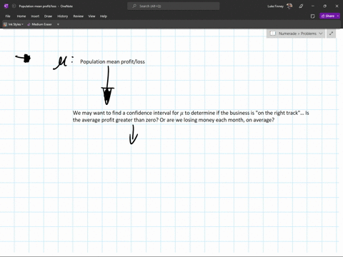
Task: Switch to the Home tab
Action: click(x=21, y=16)
